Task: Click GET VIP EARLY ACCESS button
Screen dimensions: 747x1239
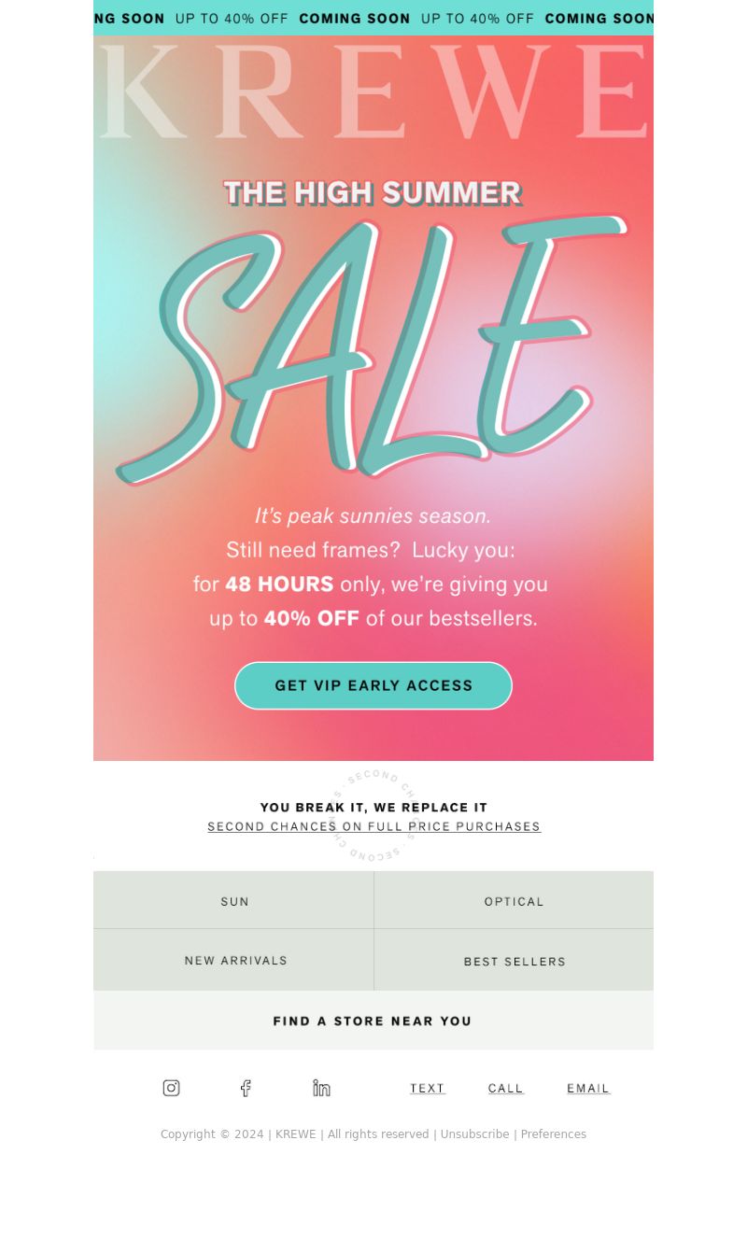Action: pos(373,685)
